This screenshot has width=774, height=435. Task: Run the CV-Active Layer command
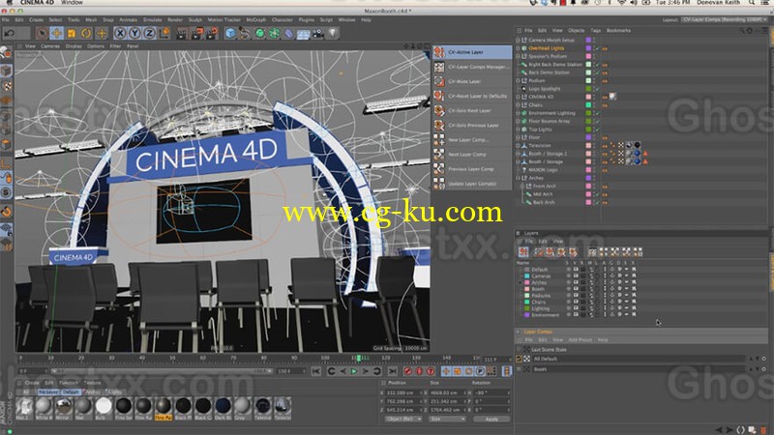click(x=472, y=52)
